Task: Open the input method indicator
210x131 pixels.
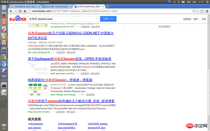Action: tap(169, 2)
